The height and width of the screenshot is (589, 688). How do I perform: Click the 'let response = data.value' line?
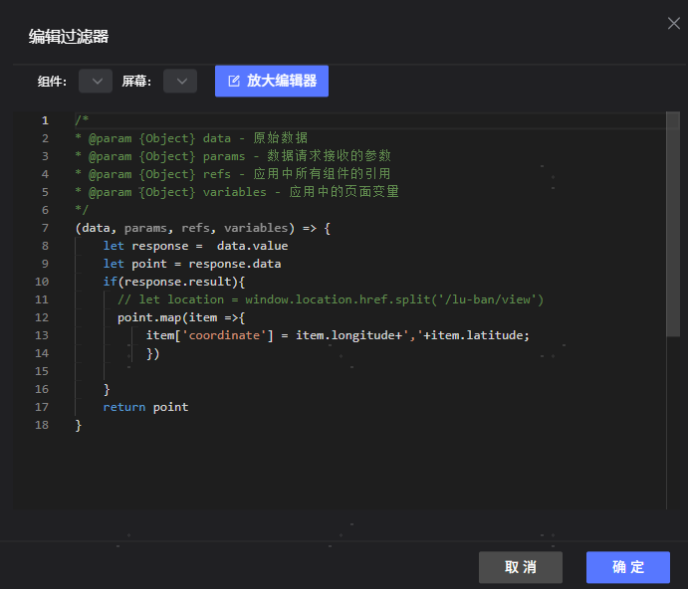pos(195,246)
